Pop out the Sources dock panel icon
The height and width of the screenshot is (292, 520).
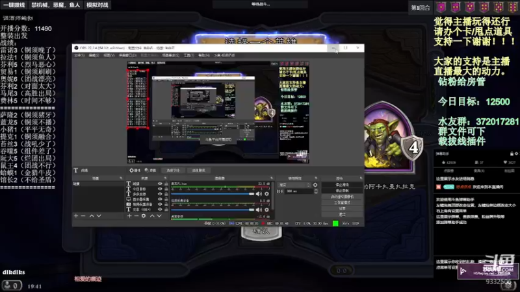[x=166, y=178]
